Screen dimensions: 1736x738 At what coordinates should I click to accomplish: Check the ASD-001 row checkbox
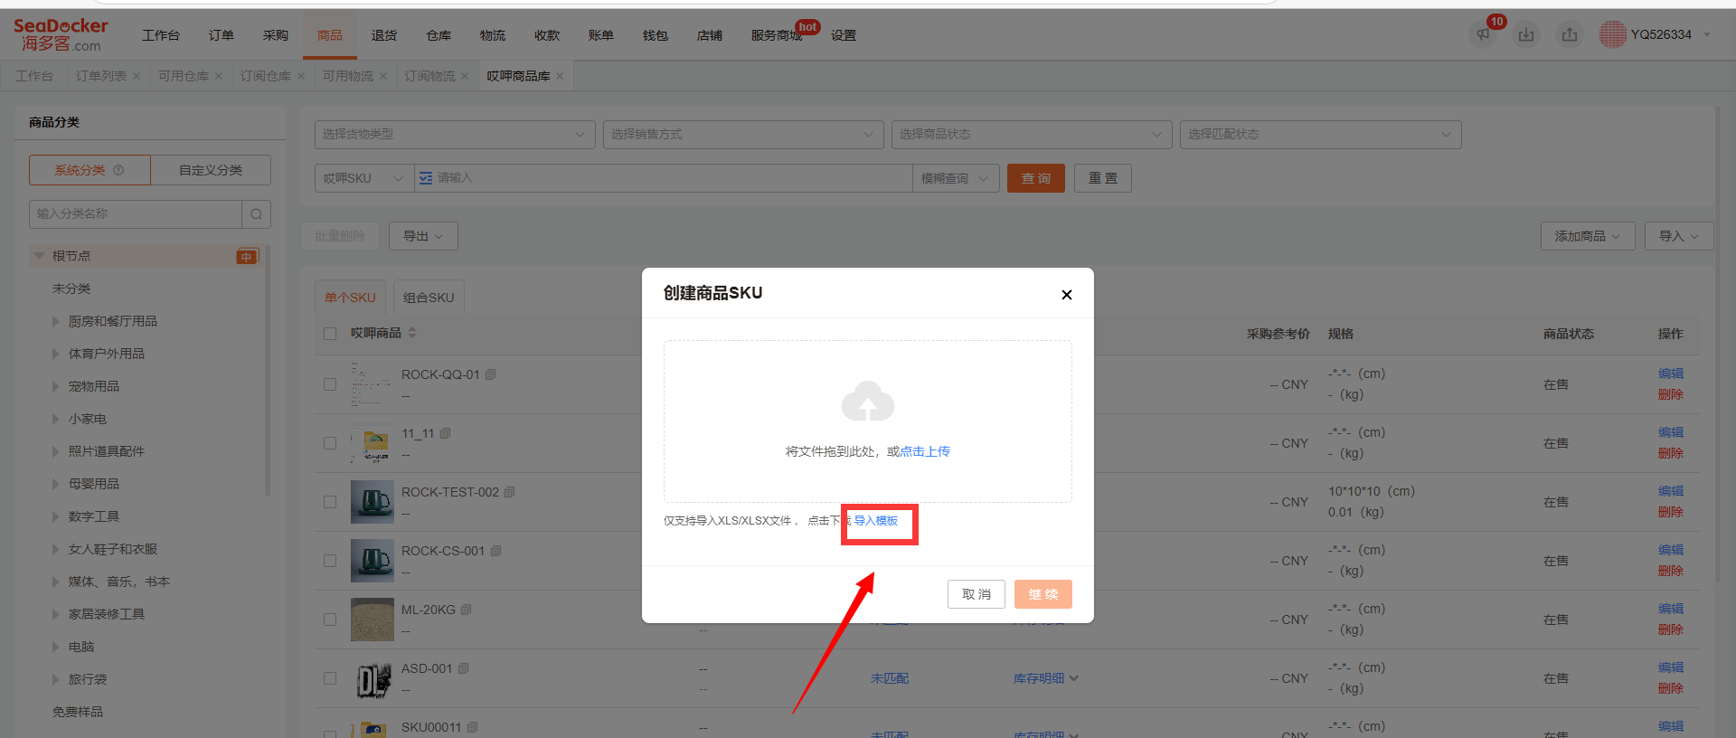(330, 678)
